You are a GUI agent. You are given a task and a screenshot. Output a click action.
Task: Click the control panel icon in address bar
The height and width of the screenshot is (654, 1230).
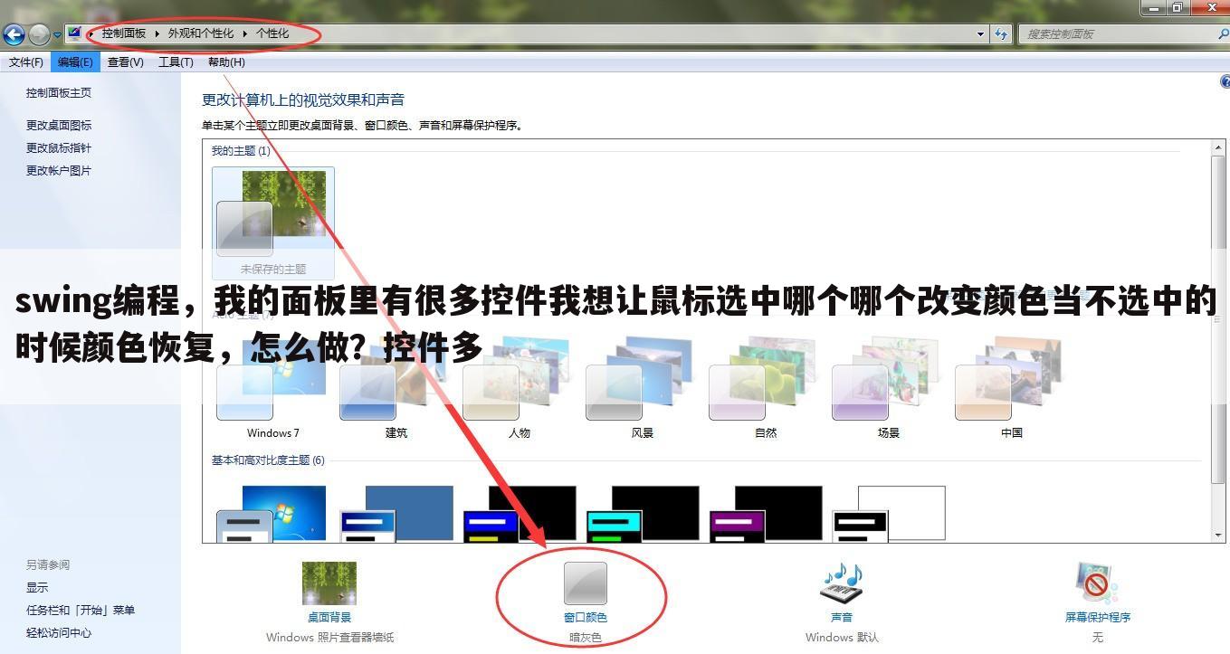point(75,33)
